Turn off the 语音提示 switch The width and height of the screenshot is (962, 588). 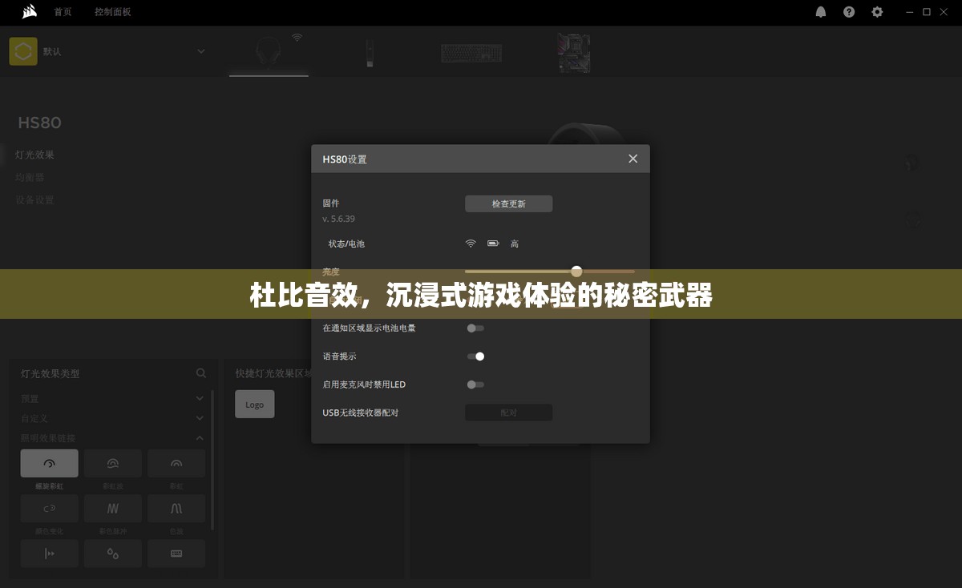[475, 356]
